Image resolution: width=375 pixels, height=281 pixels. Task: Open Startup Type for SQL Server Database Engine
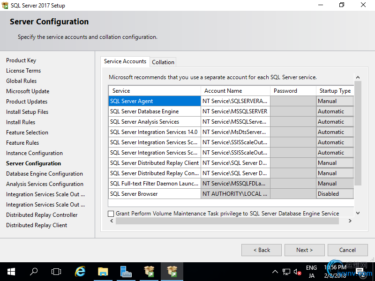[x=335, y=111]
